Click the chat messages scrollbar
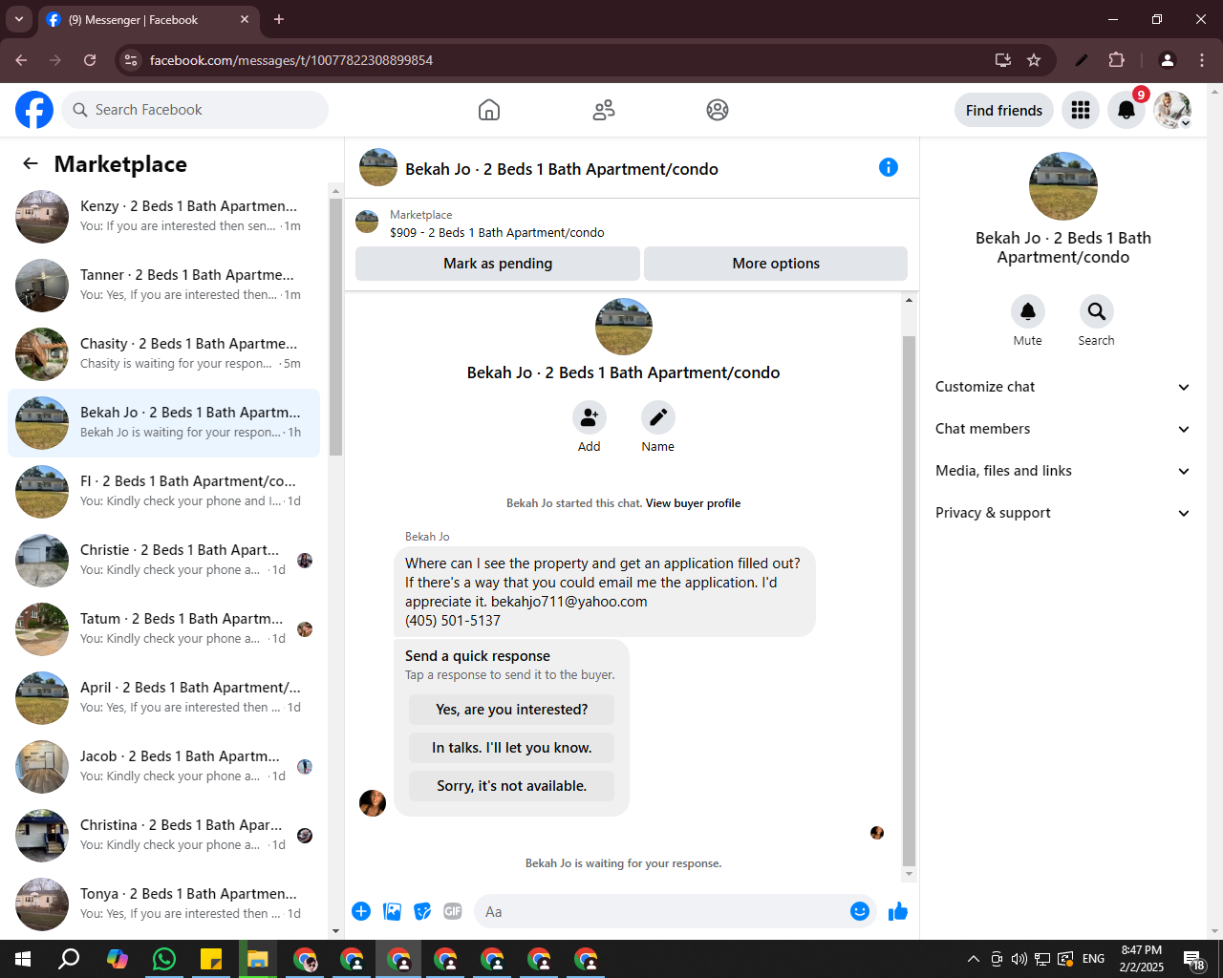The image size is (1223, 978). (x=909, y=600)
